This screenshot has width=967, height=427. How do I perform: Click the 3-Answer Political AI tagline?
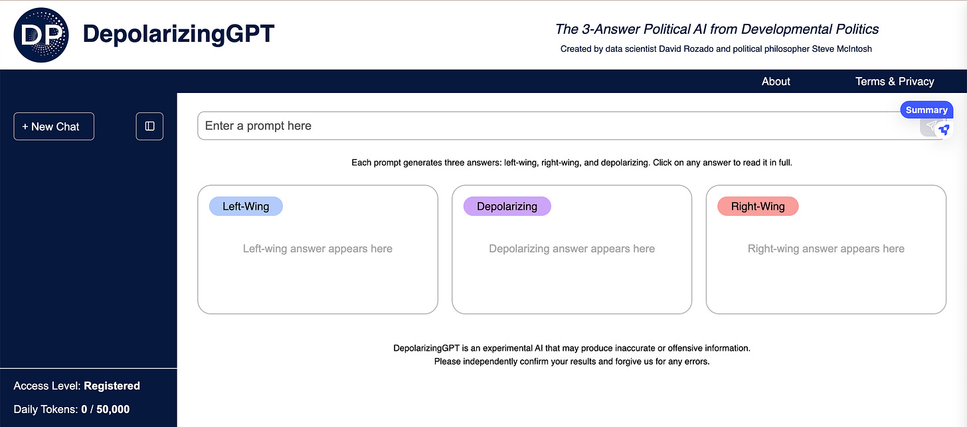click(x=717, y=29)
